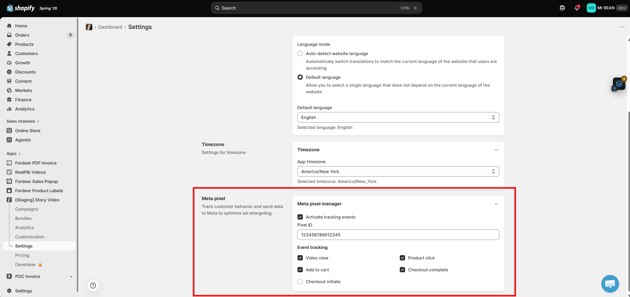Click the Finance bank icon

coord(9,100)
